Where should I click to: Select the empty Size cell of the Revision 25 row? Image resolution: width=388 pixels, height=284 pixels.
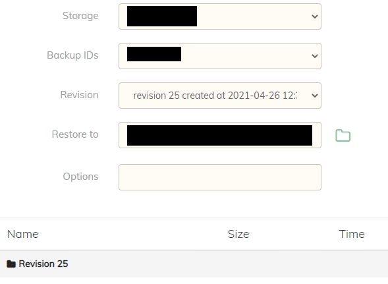(x=238, y=264)
